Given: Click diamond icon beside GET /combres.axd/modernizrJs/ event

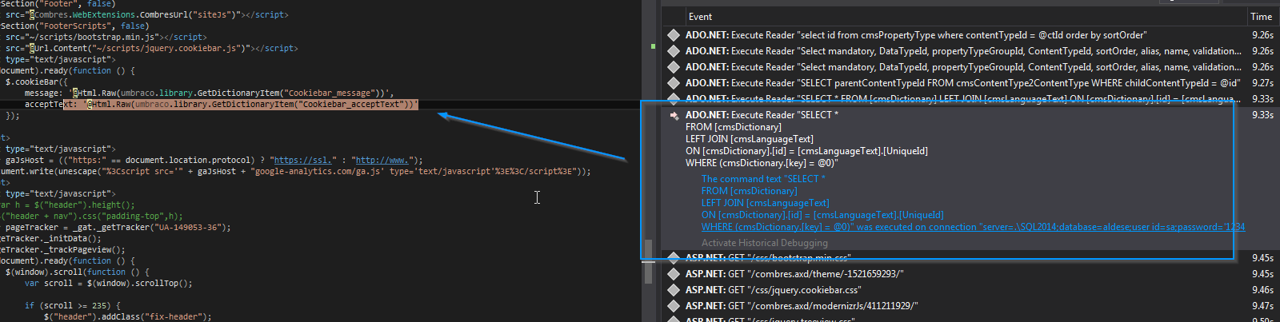Looking at the screenshot, I should (674, 306).
